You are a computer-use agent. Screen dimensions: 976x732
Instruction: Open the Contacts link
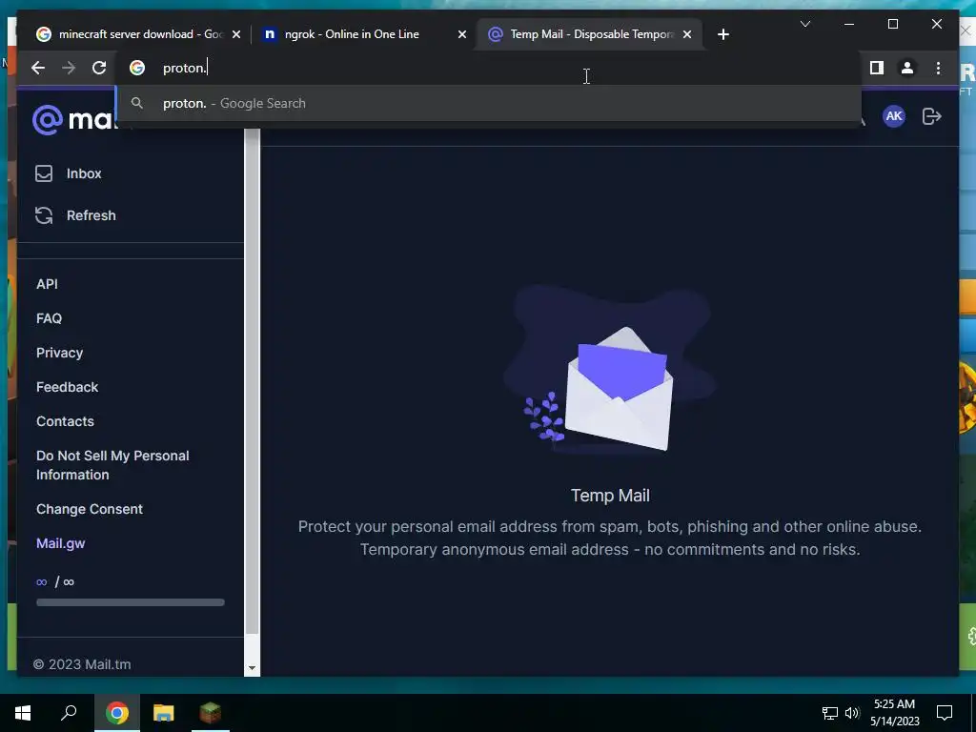pos(65,421)
